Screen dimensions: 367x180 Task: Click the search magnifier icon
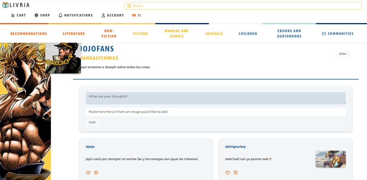[x=129, y=6]
